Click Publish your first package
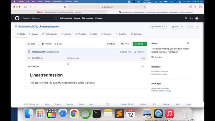 [x=161, y=91]
